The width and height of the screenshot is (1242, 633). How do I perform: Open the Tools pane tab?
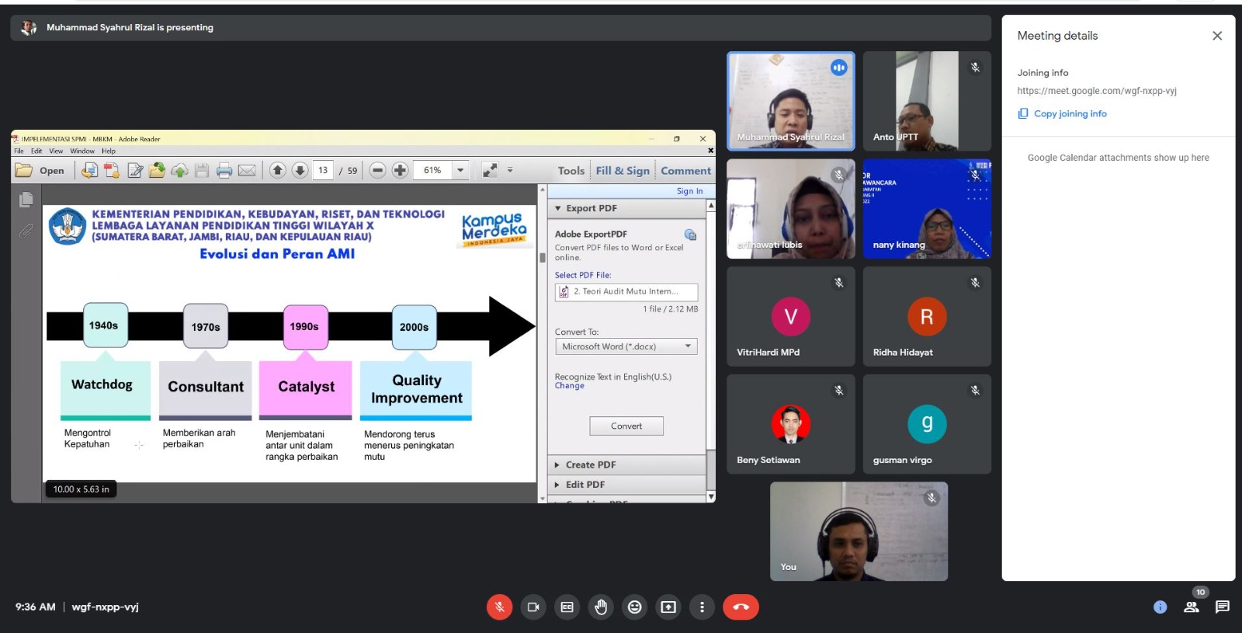pyautogui.click(x=571, y=171)
